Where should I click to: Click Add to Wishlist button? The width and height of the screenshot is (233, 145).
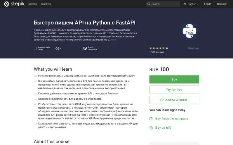point(174,100)
